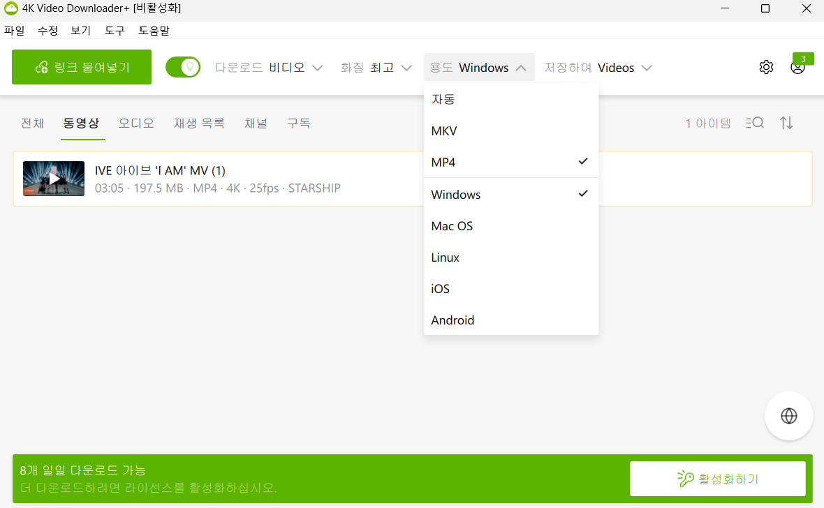Open the 저장하여 Videos folder dropdown
The height and width of the screenshot is (508, 824).
598,68
